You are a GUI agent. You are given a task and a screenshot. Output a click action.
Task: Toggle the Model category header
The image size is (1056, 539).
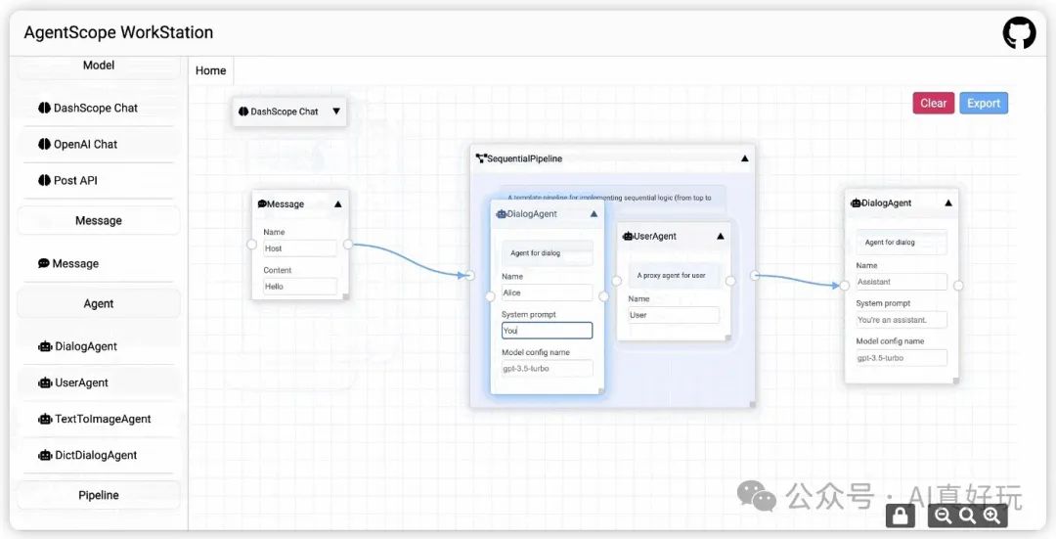pyautogui.click(x=99, y=66)
